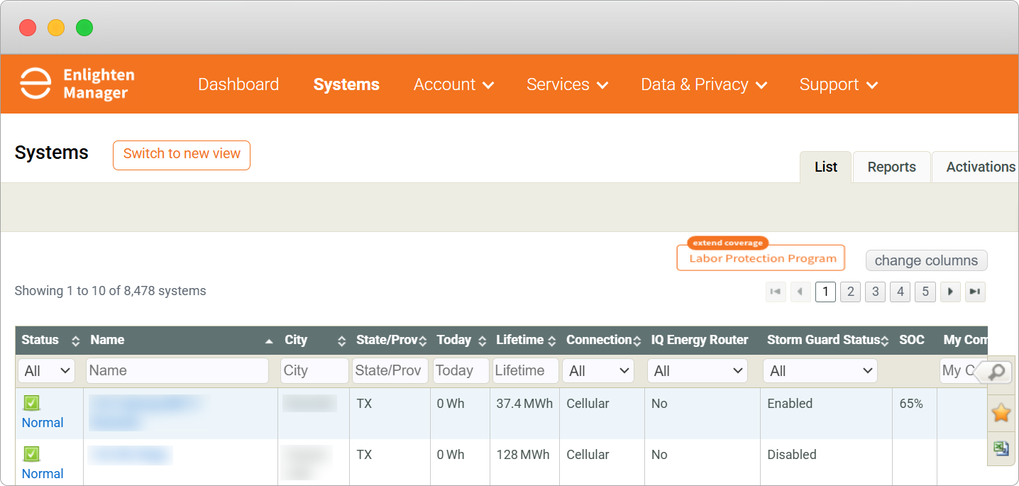The width and height of the screenshot is (1019, 486).
Task: Open Normal status link in 128 MWh row
Action: coord(43,474)
